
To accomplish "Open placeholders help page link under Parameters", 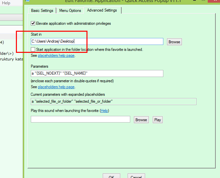I will point(56,87).
